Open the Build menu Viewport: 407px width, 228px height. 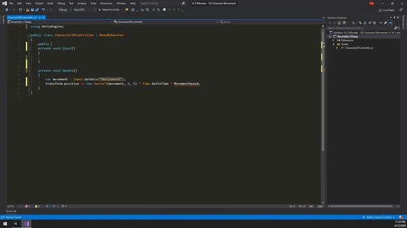point(50,3)
